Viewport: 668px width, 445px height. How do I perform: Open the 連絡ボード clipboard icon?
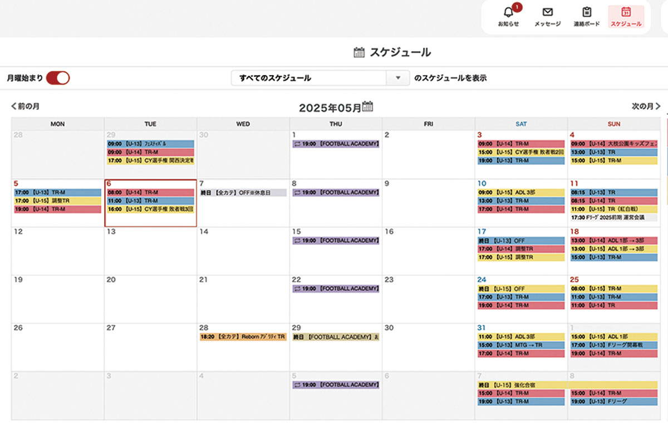587,13
